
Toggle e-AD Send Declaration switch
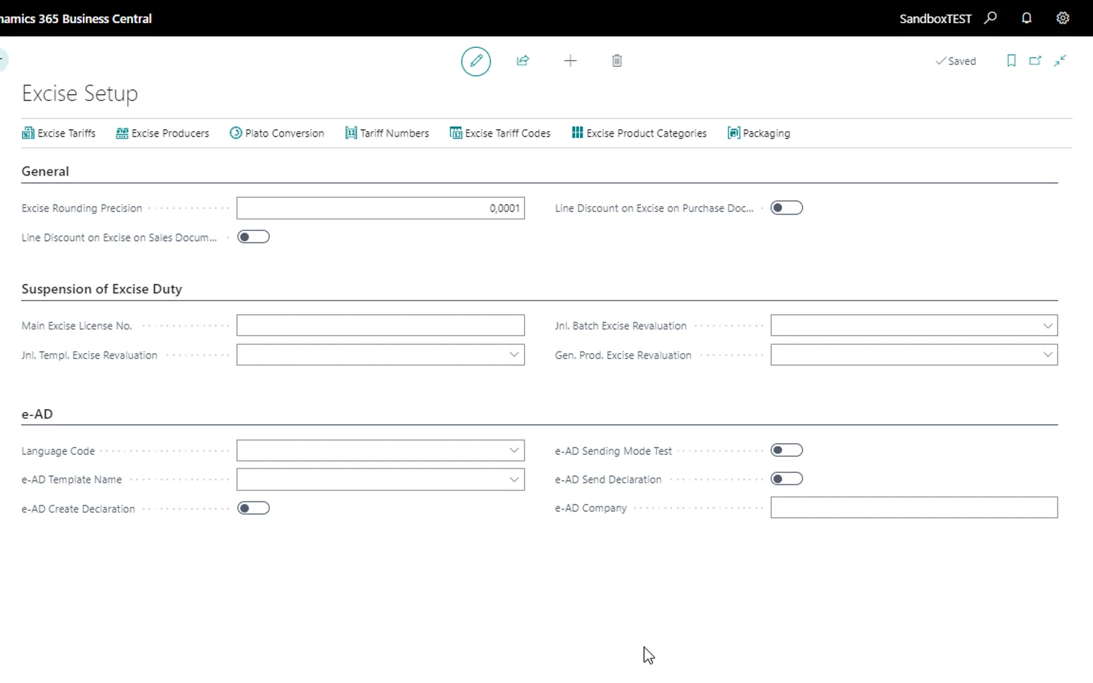(x=786, y=479)
